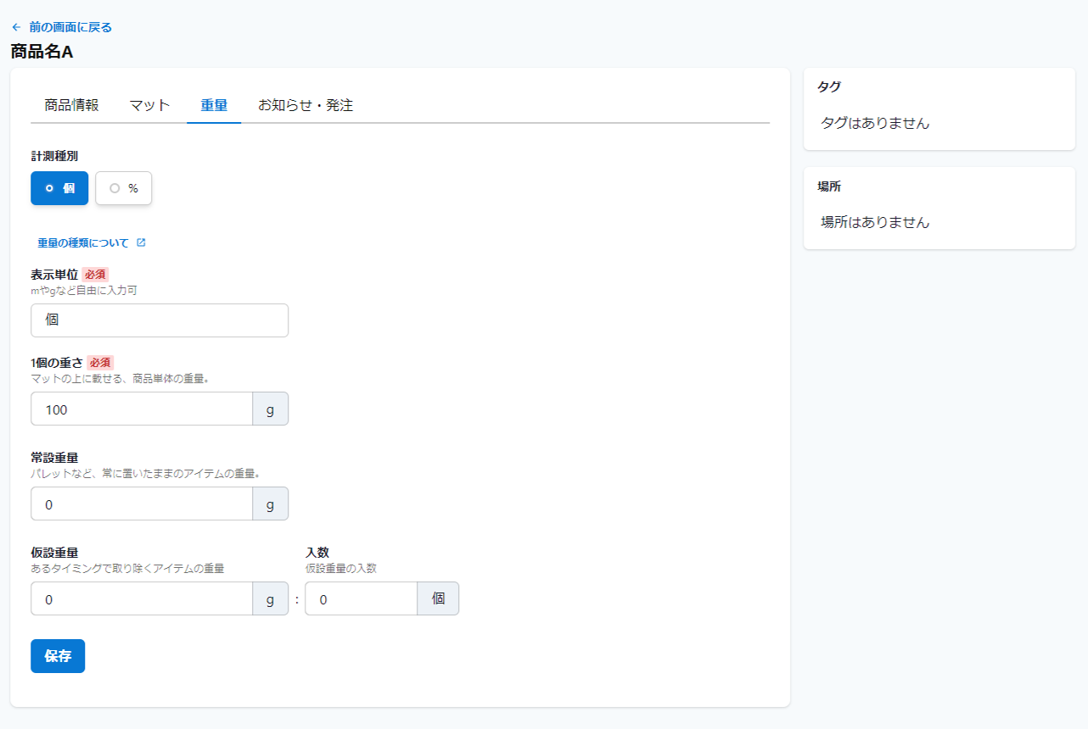Click the 保存 save button
This screenshot has width=1088, height=729.
[58, 656]
